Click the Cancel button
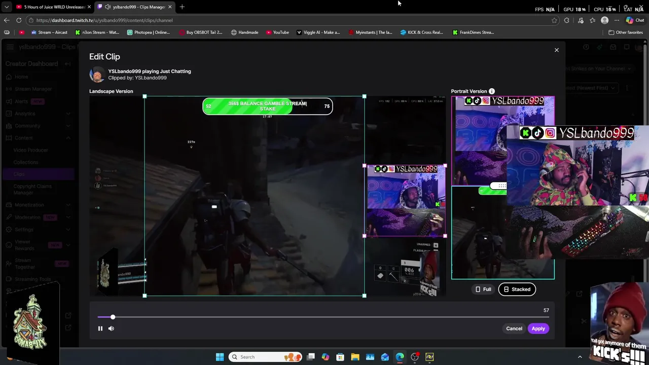 514,328
